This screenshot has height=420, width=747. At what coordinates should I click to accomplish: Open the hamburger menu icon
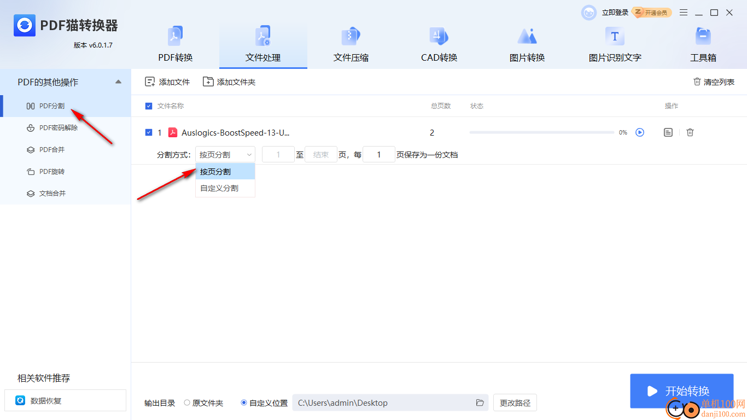(x=684, y=13)
